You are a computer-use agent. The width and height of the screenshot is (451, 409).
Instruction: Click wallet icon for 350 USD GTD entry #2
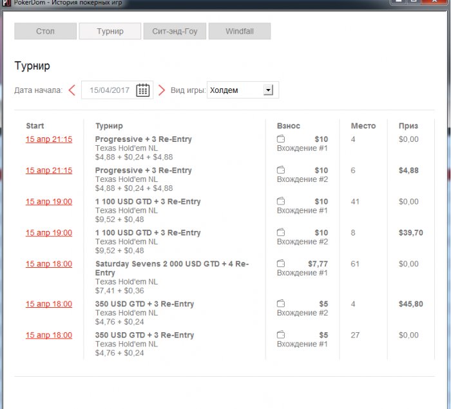(x=281, y=304)
